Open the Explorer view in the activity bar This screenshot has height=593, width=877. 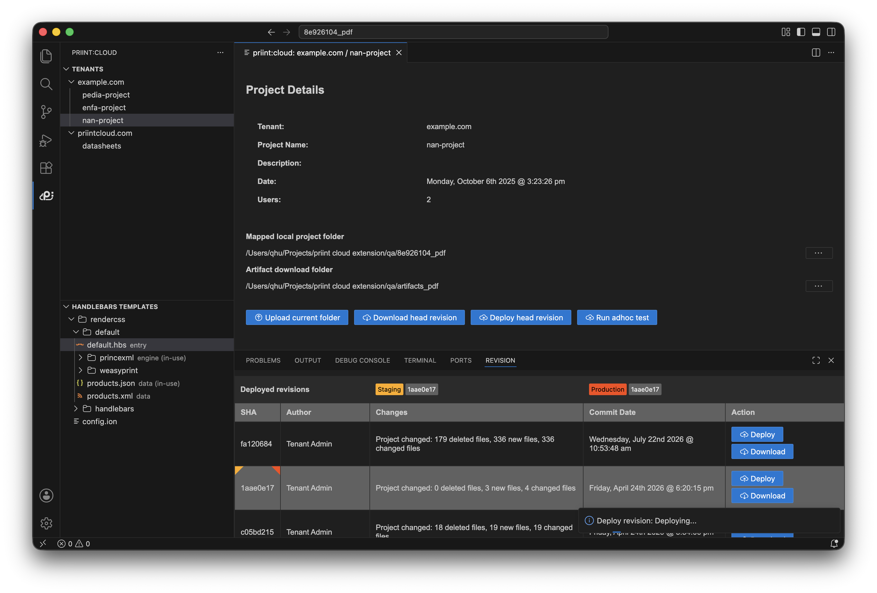pyautogui.click(x=46, y=56)
